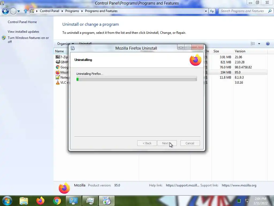
Task: Minimize the Mozilla Firefox Uninstall dialog
Action: coord(181,47)
